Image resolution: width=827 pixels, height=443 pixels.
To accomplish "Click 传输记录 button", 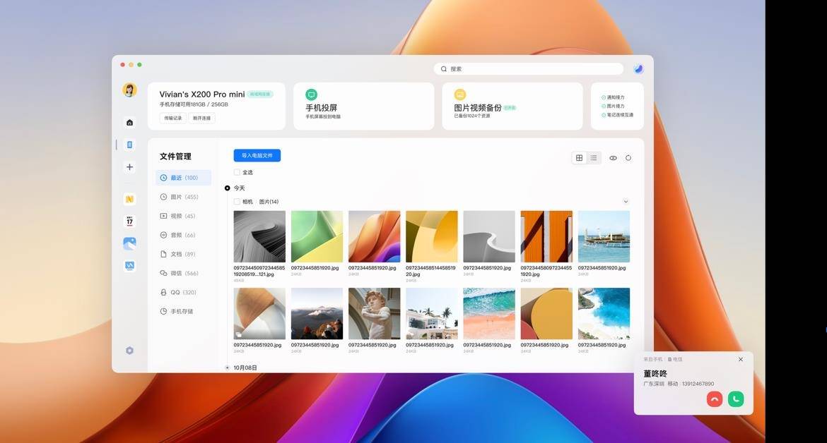I will tap(173, 118).
